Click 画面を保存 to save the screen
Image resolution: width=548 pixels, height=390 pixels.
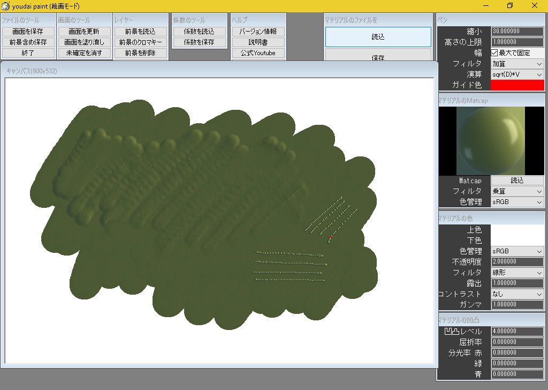tap(28, 31)
